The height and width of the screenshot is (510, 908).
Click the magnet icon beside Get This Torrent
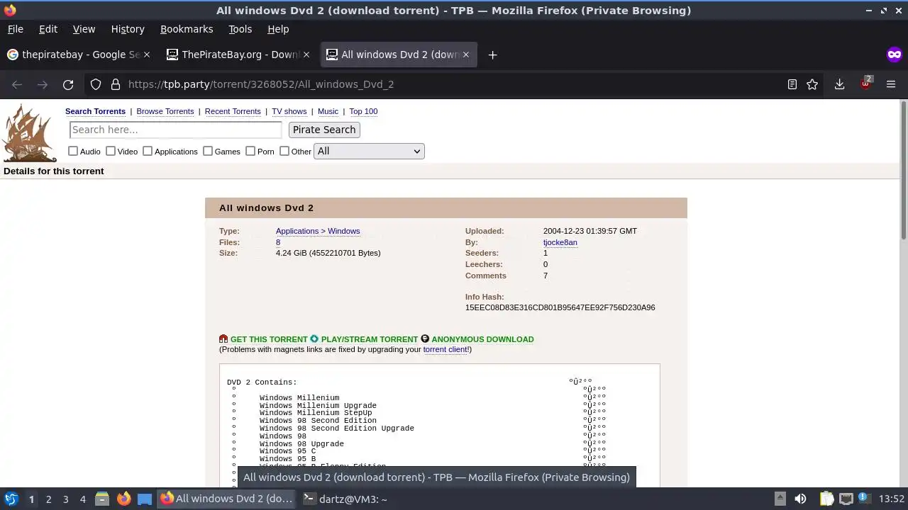pyautogui.click(x=223, y=339)
